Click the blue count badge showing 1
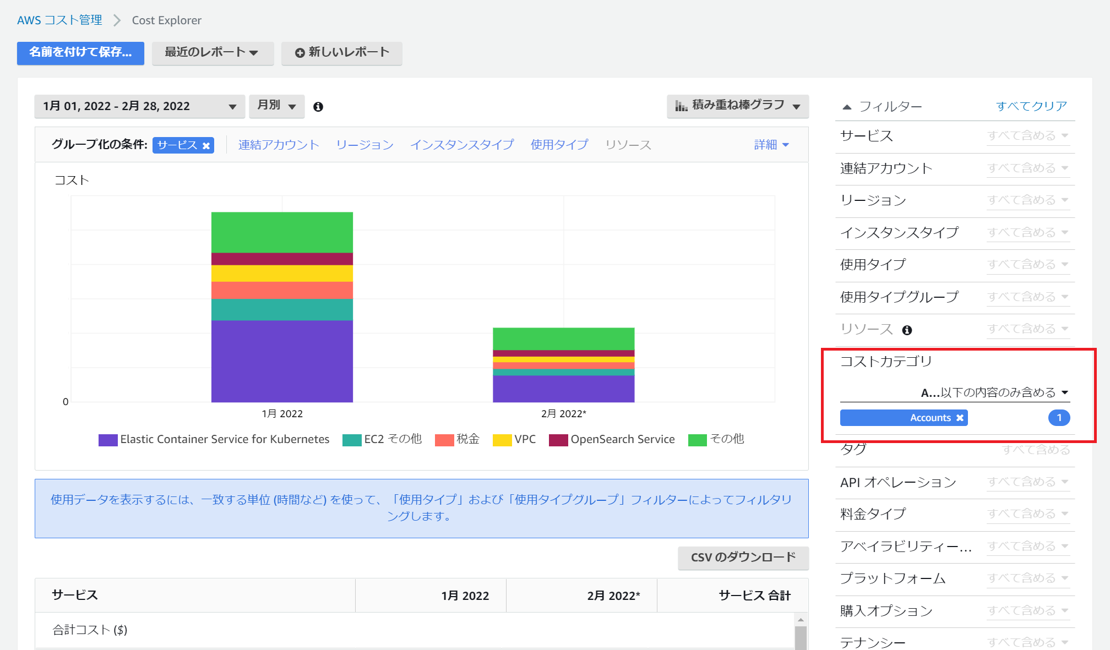This screenshot has width=1110, height=650. click(1058, 418)
